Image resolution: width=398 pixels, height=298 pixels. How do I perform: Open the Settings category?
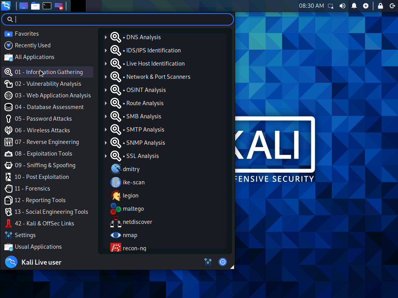(47, 235)
